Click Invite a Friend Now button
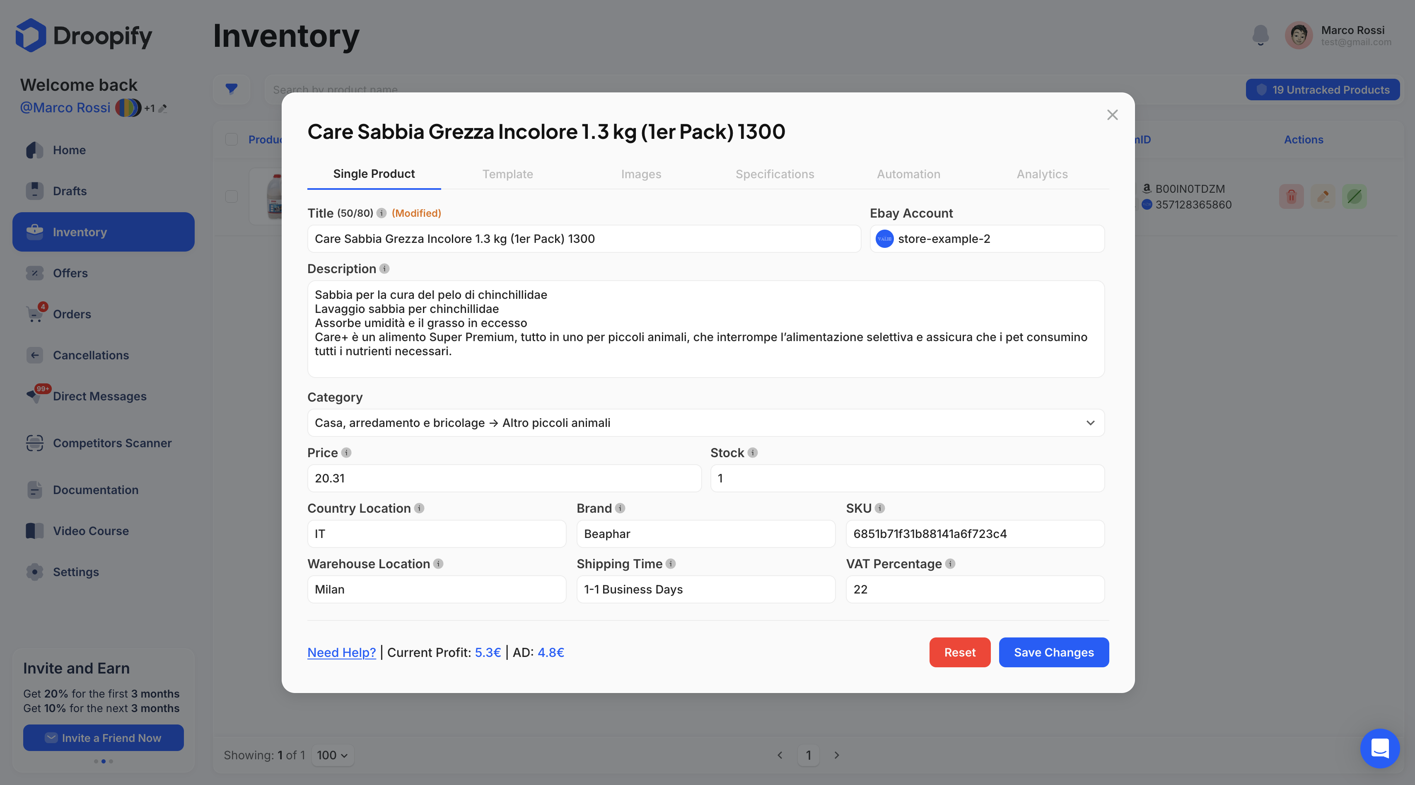Viewport: 1415px width, 785px height. click(x=103, y=738)
